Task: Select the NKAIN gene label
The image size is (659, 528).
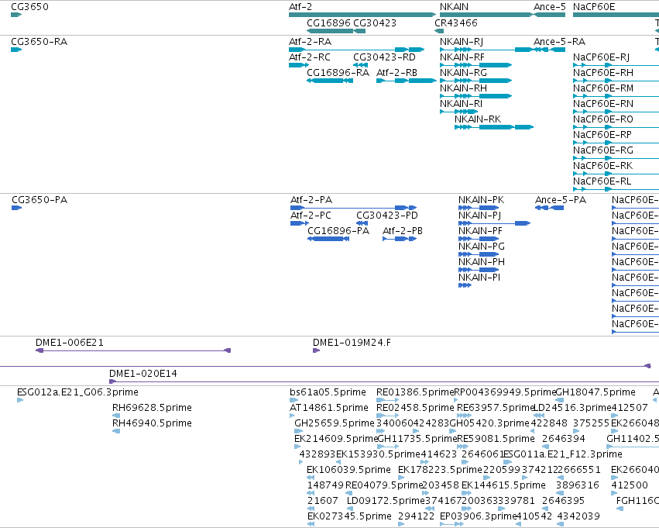Action: tap(454, 7)
